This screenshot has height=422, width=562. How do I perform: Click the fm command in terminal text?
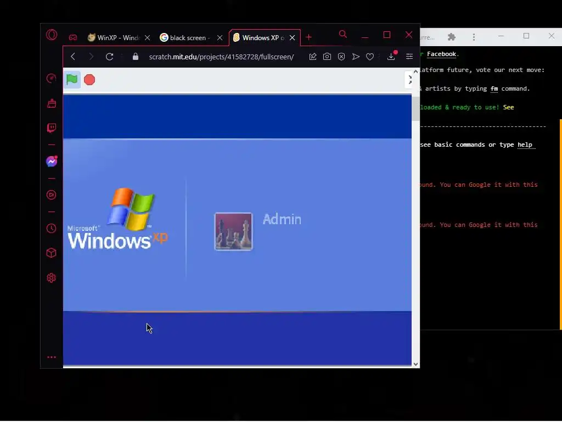pos(494,88)
